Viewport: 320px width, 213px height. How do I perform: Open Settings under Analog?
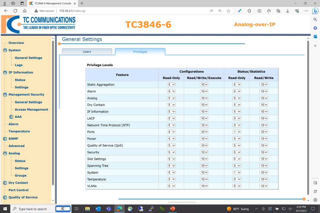(x=21, y=168)
